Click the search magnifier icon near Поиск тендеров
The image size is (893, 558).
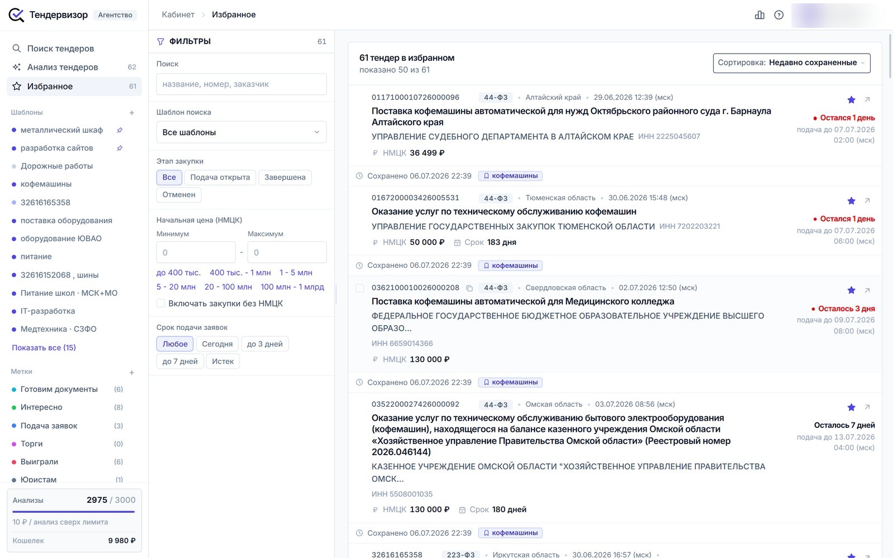click(17, 49)
